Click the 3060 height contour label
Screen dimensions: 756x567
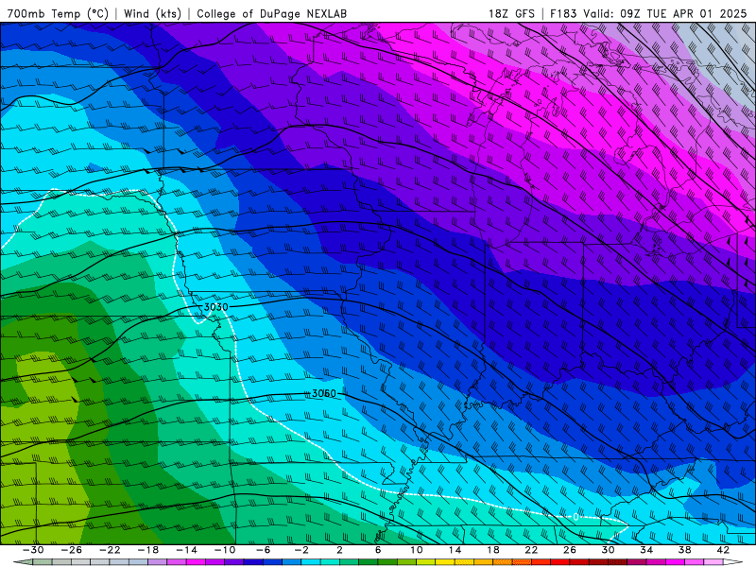point(323,393)
